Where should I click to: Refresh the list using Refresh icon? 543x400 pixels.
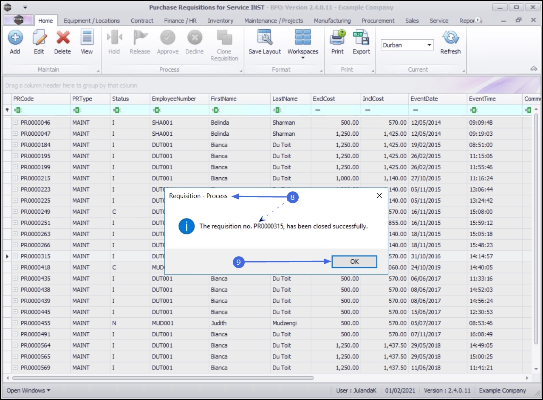click(x=450, y=38)
